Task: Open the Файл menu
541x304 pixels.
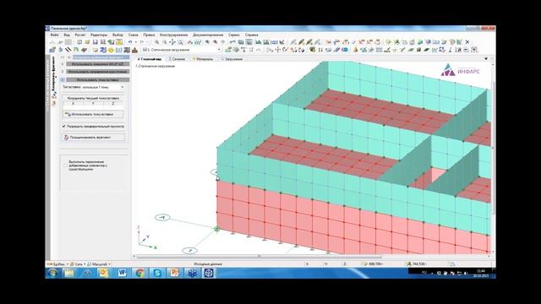Action: click(54, 35)
